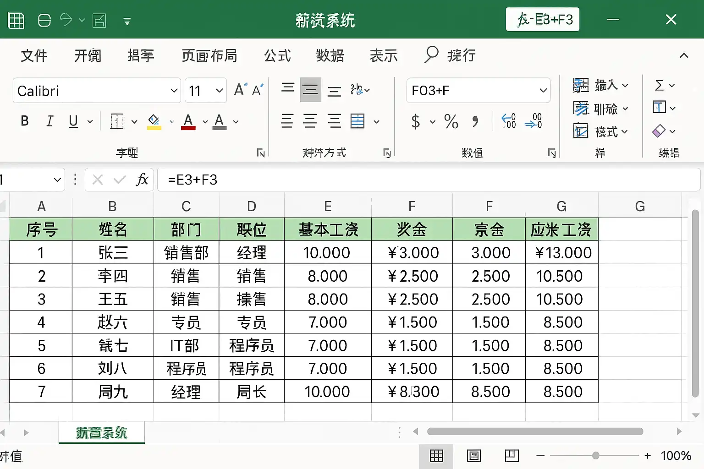Toggle underline formatting
This screenshot has height=469, width=704.
pos(73,121)
